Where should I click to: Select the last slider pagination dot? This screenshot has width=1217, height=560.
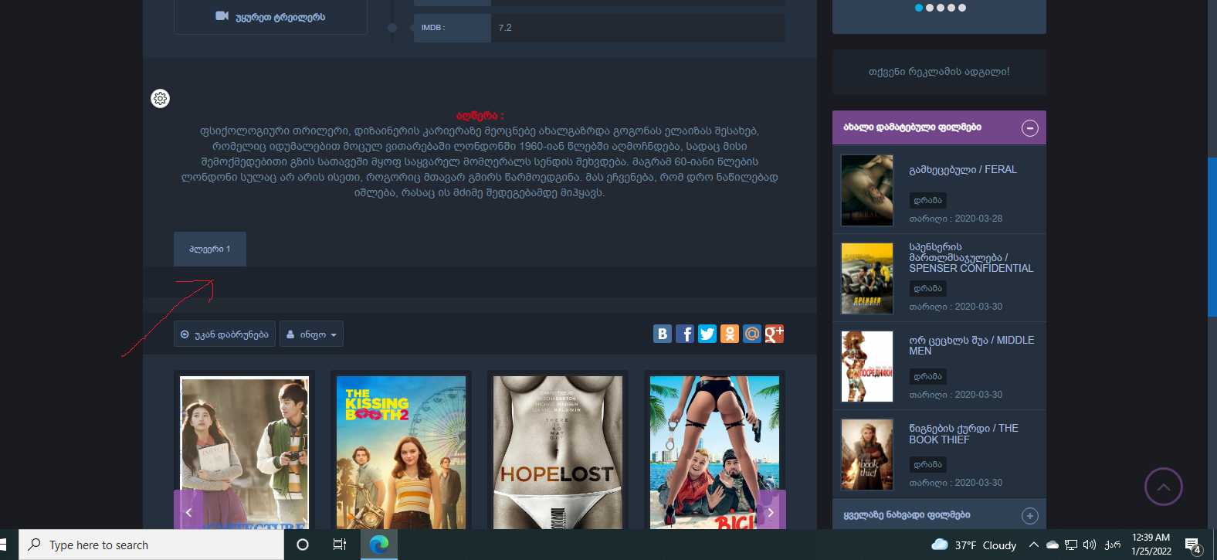pyautogui.click(x=962, y=8)
